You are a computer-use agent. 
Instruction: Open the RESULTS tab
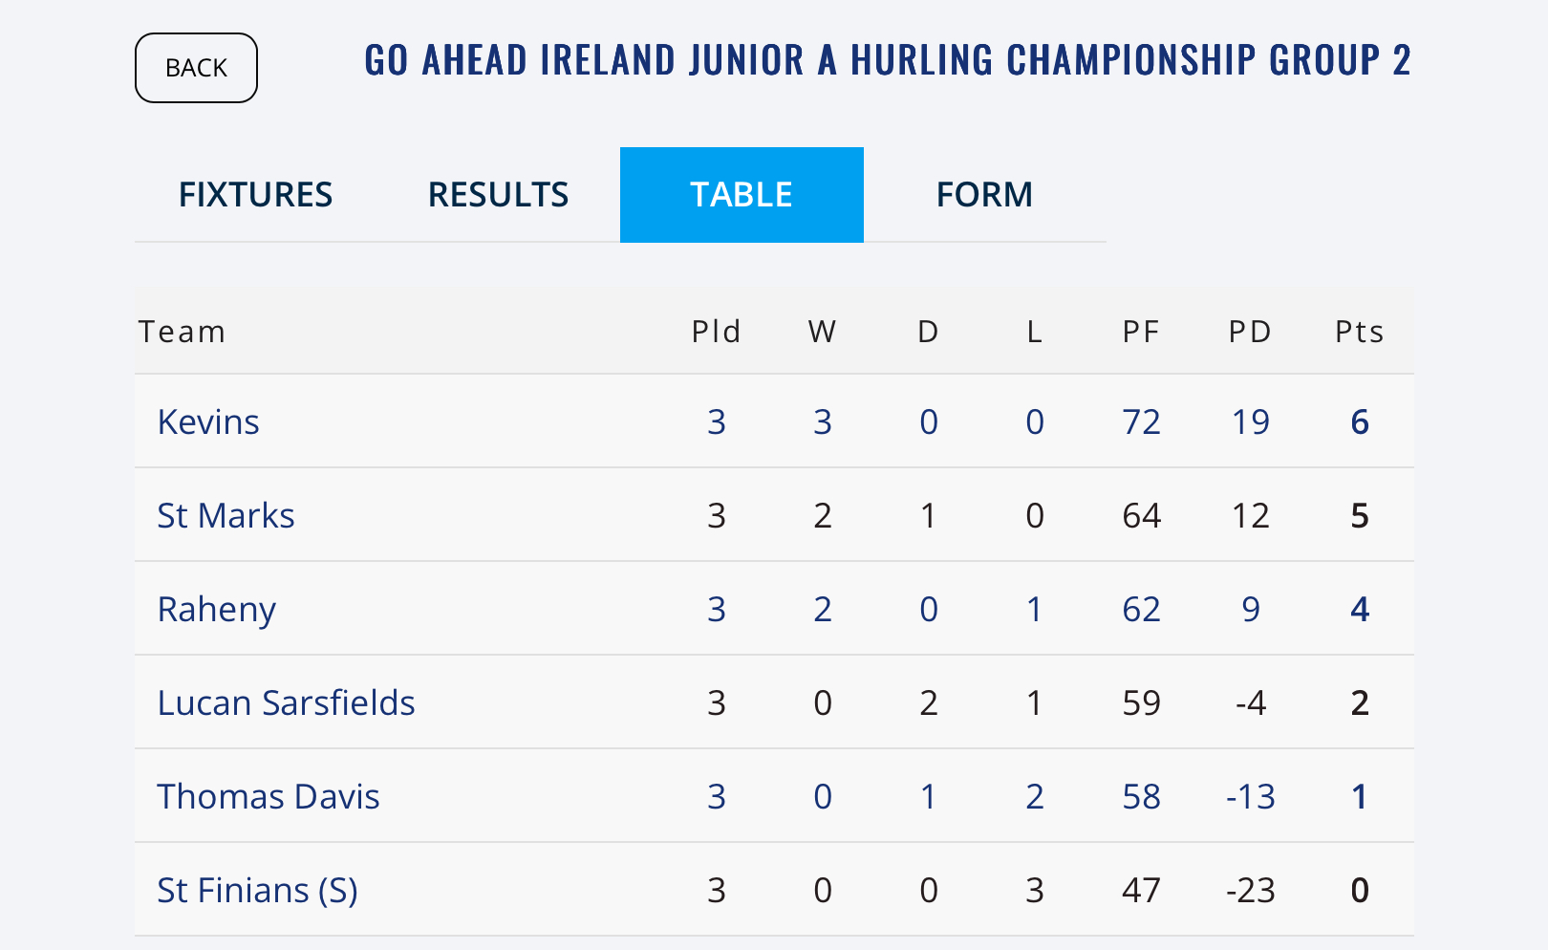click(498, 195)
